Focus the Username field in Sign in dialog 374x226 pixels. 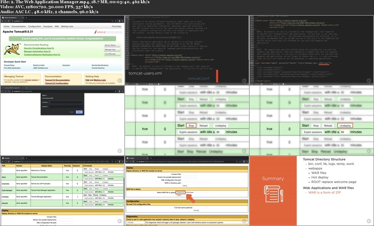(66, 102)
